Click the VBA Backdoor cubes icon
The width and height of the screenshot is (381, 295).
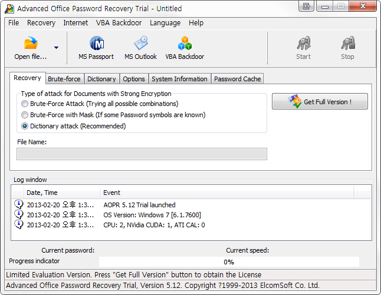point(185,43)
